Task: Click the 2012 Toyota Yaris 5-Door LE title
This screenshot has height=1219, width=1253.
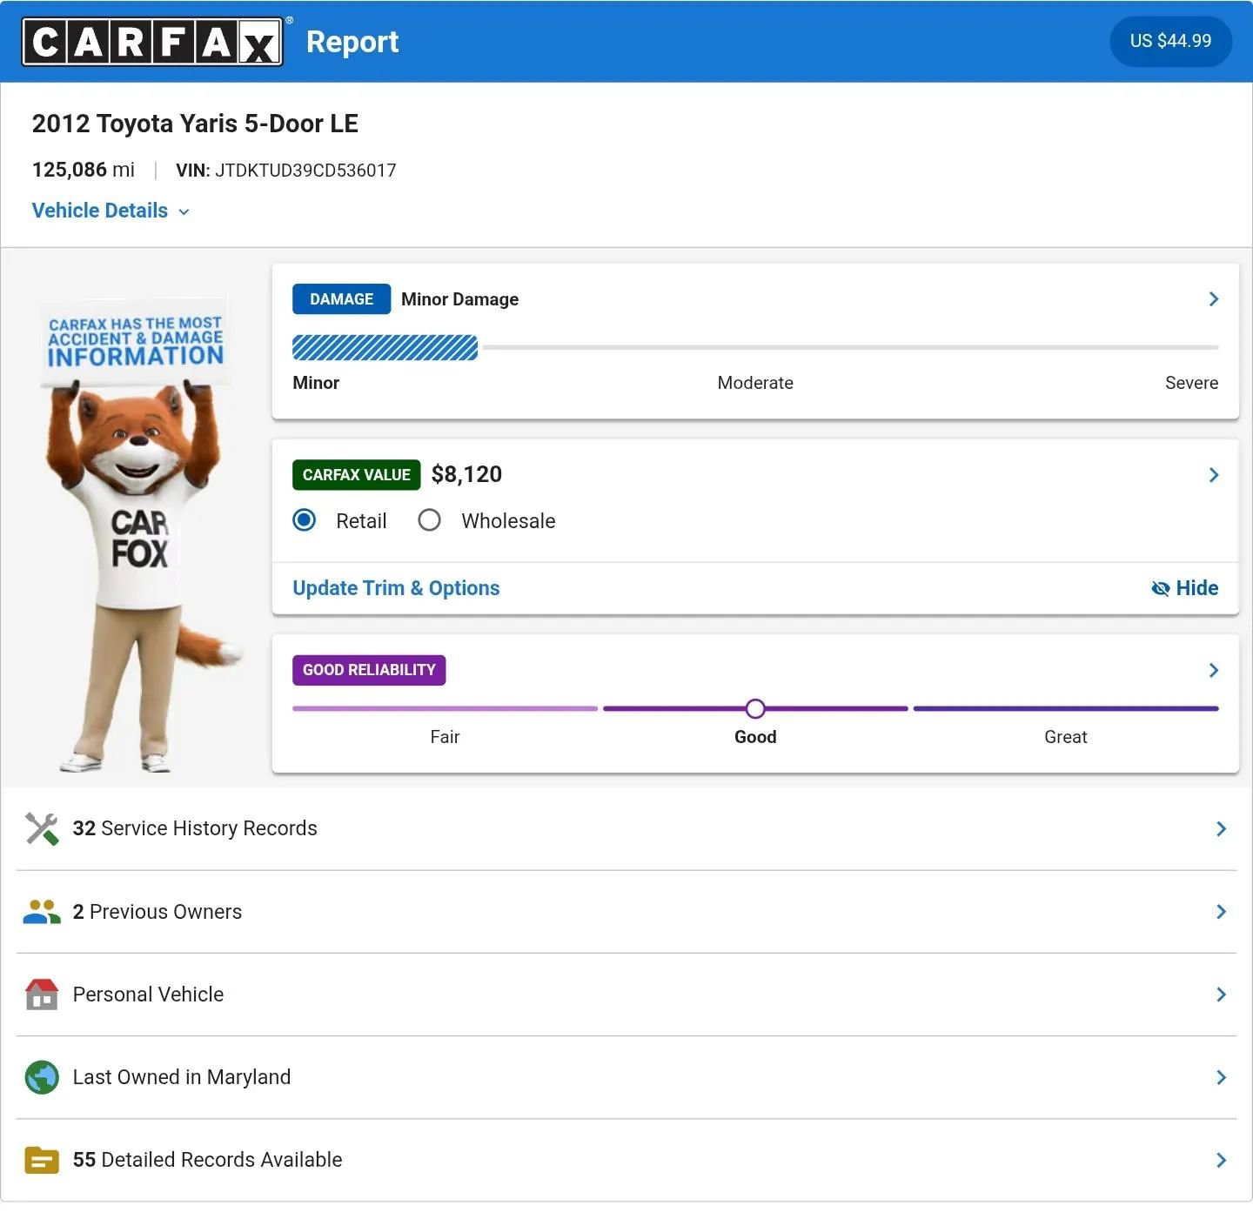Action: [195, 124]
